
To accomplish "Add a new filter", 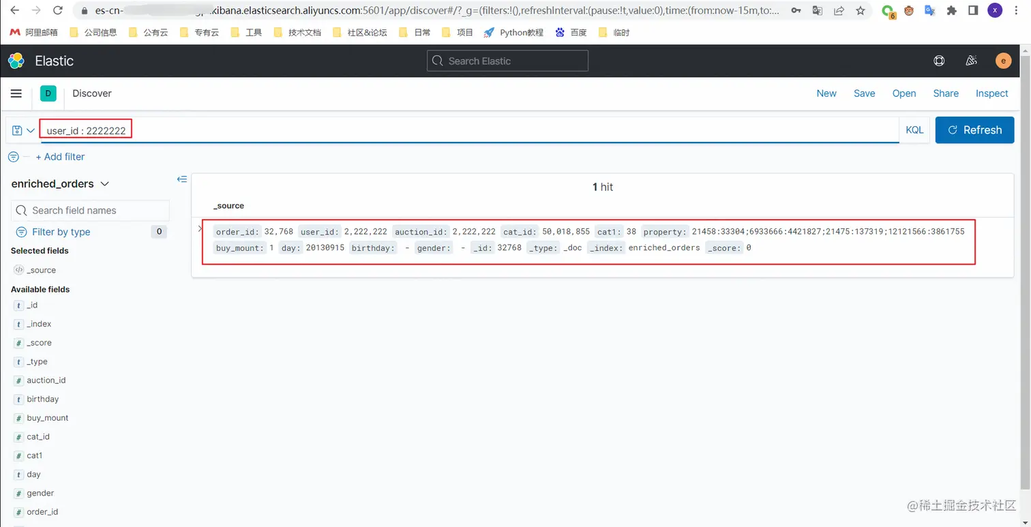I will [60, 157].
